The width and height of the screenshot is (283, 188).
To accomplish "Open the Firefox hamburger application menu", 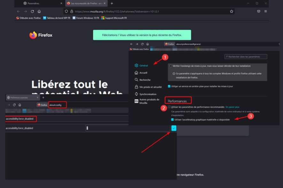I will click(x=265, y=11).
